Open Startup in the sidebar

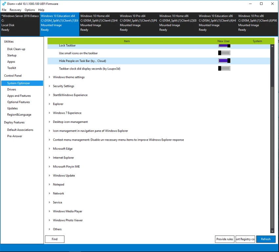tap(12, 55)
